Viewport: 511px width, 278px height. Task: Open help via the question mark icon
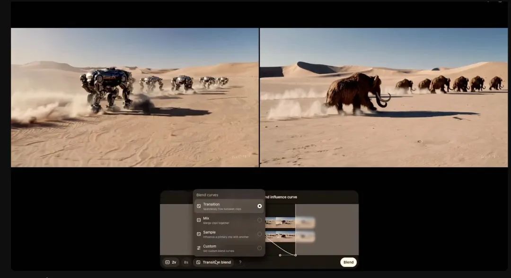tap(240, 262)
